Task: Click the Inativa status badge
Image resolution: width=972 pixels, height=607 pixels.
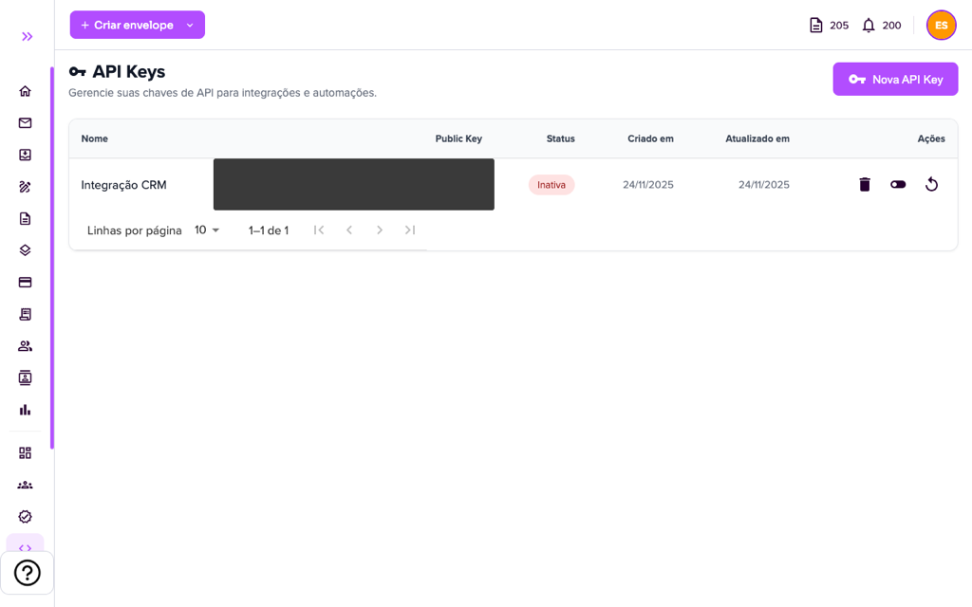Action: [551, 185]
